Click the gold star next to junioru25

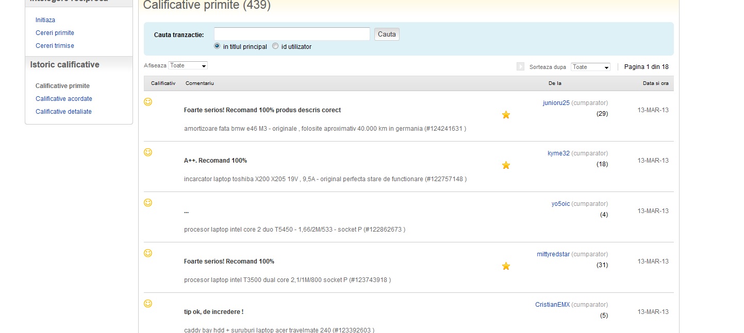pos(506,115)
